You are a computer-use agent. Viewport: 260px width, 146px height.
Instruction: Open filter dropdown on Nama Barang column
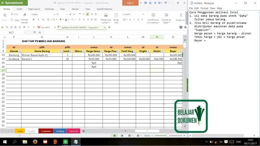coord(61,51)
